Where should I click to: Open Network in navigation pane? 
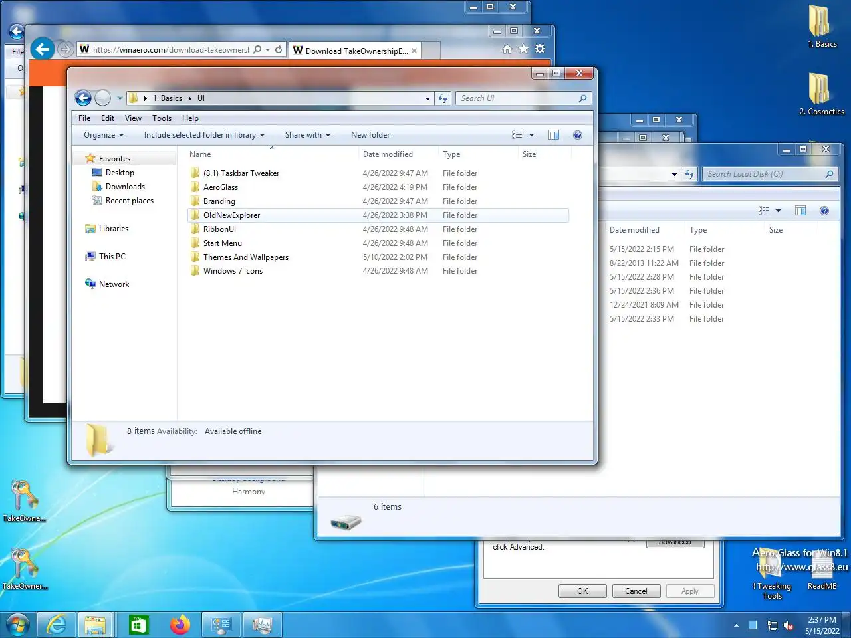click(x=114, y=284)
